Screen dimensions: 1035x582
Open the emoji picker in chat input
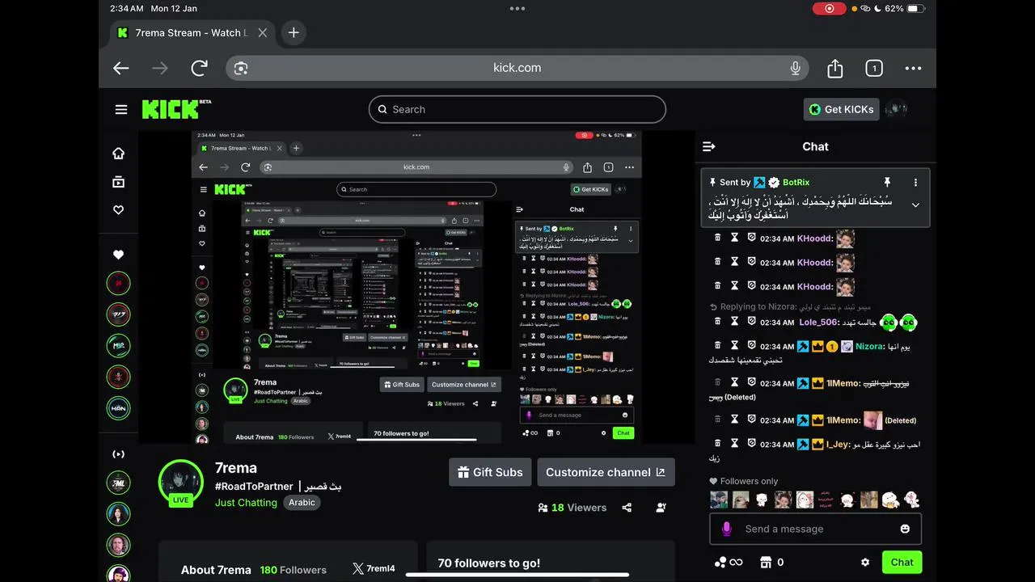905,529
